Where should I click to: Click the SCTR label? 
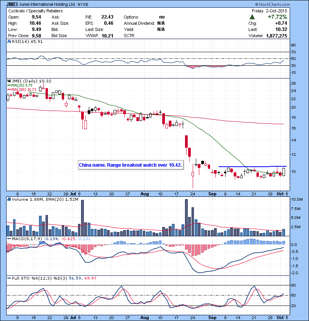click(129, 36)
